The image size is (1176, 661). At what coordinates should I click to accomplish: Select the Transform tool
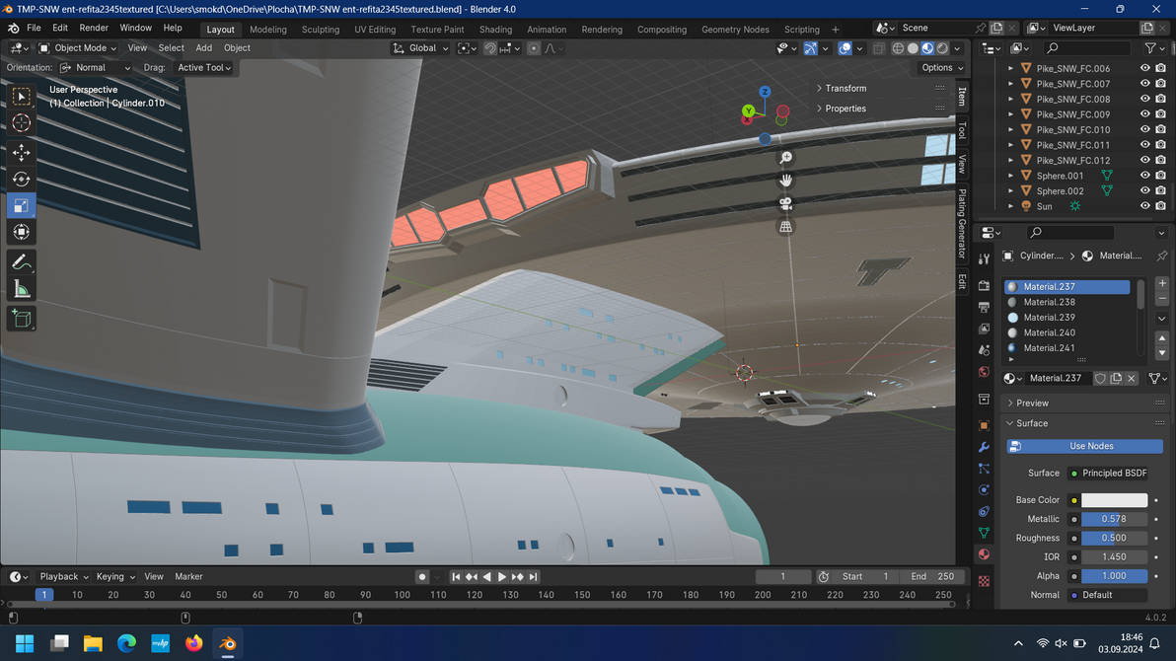click(x=21, y=232)
